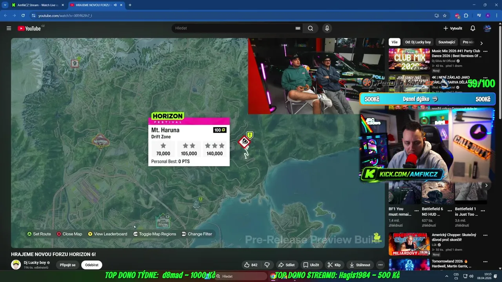Open Chrome from the Windows taskbar
This screenshot has width=502, height=282.
[x=273, y=276]
